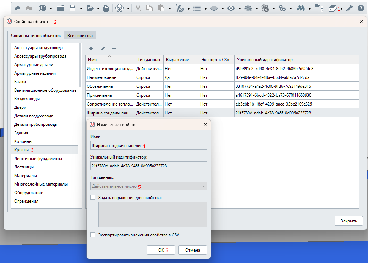The width and height of the screenshot is (368, 263).
Task: Click the scissors cut icon
Action: coord(138,9)
